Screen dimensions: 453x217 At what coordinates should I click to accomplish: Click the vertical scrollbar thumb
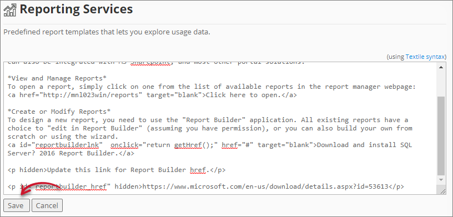(441, 136)
